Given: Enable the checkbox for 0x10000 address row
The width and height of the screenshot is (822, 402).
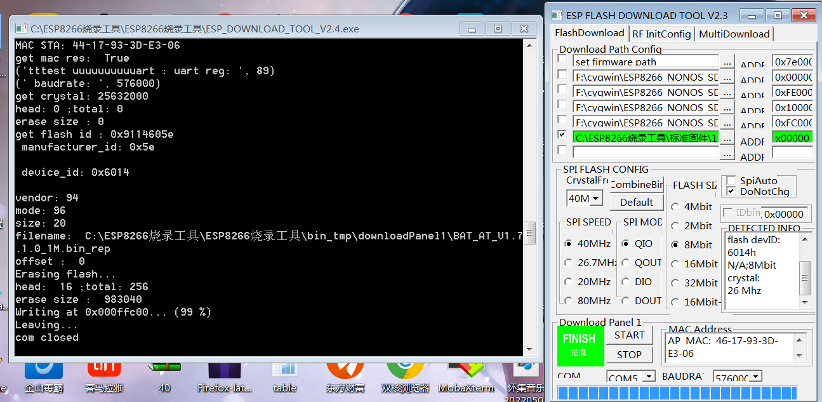Looking at the screenshot, I should coord(562,105).
